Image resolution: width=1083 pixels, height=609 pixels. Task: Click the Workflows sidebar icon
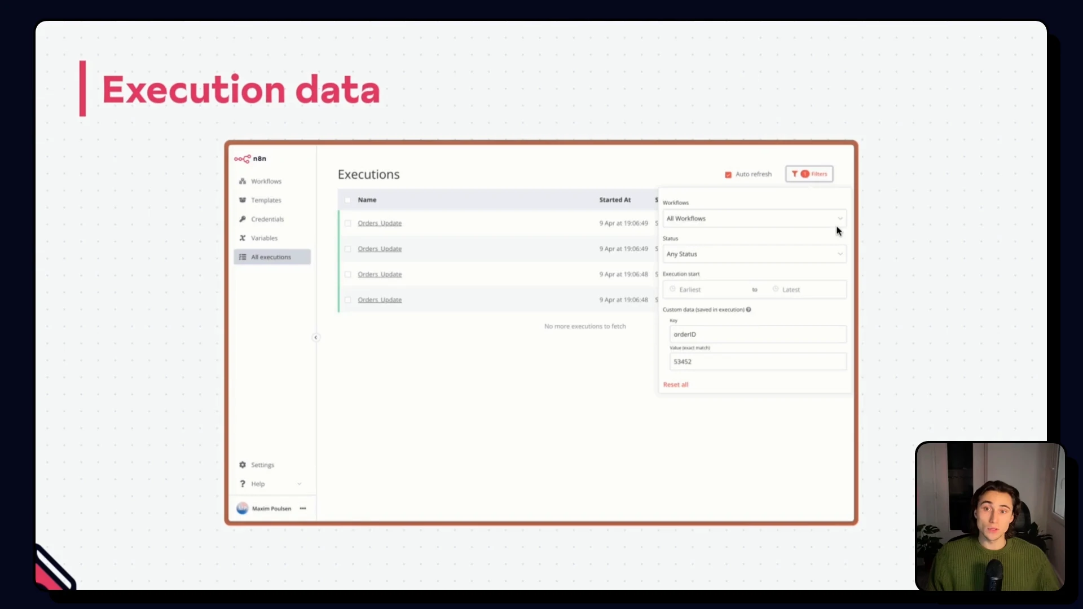243,182
